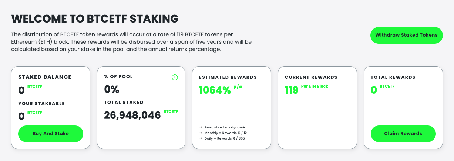The image size is (454, 161).
Task: Click the Estimated Rewards card title
Action: coord(228,77)
